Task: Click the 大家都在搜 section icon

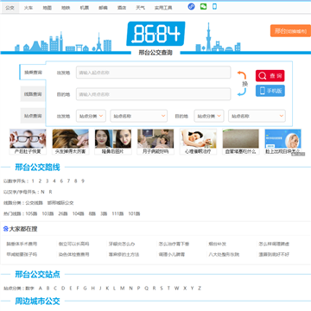Action: click(x=6, y=229)
